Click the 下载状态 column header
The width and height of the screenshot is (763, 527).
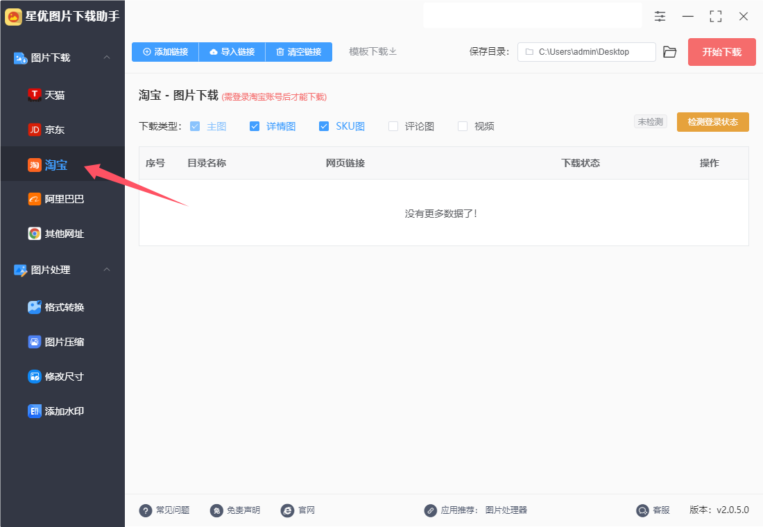pyautogui.click(x=581, y=163)
